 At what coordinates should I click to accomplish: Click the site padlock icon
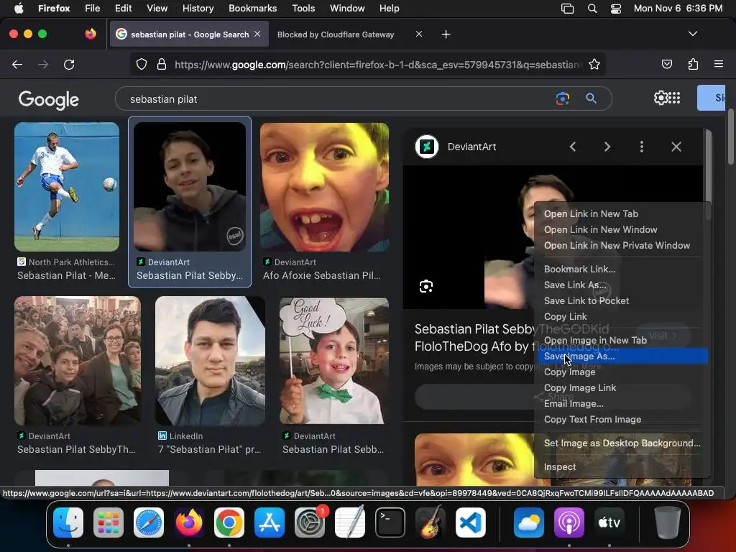pos(162,64)
